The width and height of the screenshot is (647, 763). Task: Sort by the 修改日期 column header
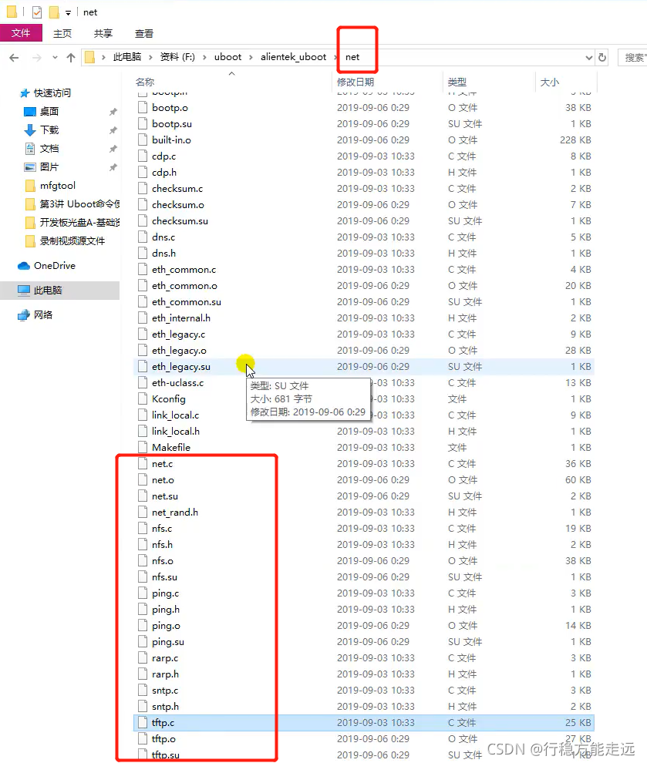pyautogui.click(x=356, y=82)
